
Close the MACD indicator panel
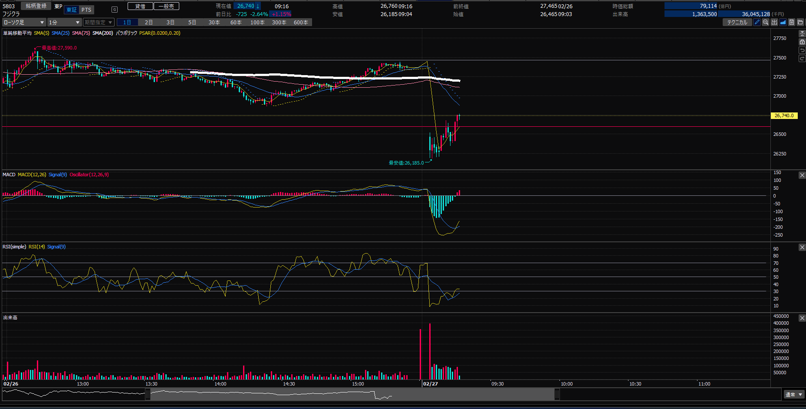pos(802,175)
